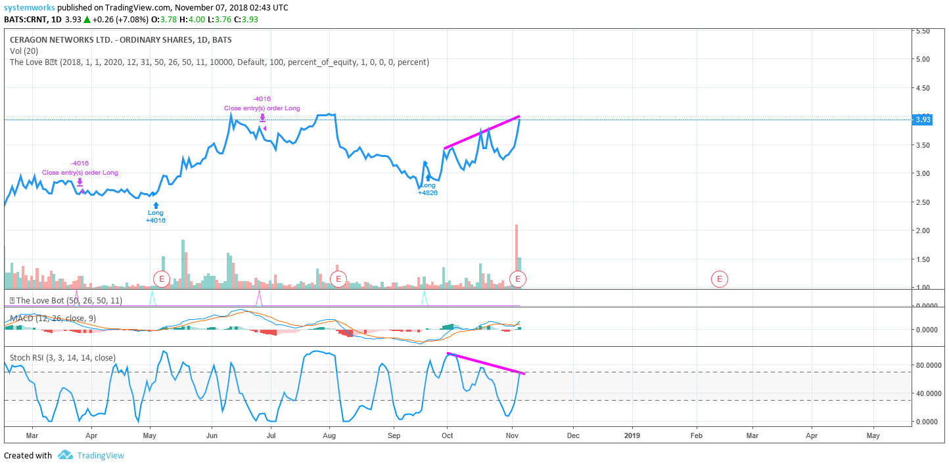The width and height of the screenshot is (949, 467).
Task: Click the Oct label on time axis
Action: click(447, 435)
